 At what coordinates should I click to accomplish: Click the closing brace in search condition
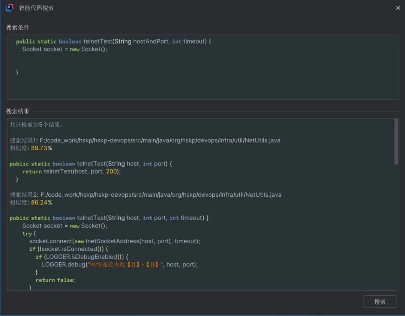click(17, 72)
